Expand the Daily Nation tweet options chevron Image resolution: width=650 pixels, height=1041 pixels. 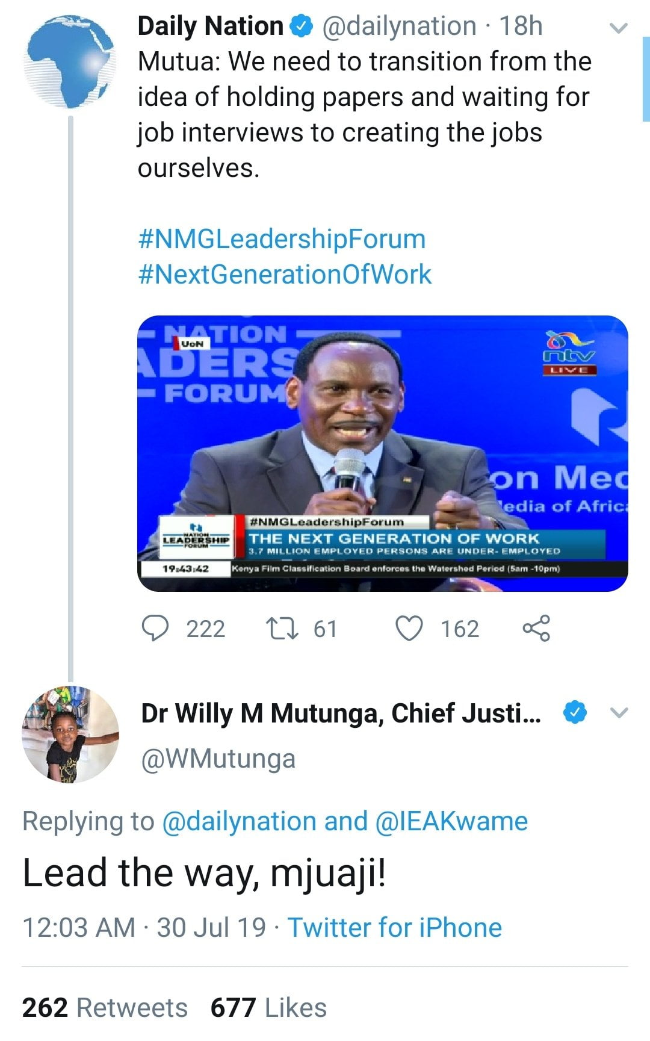[x=619, y=28]
